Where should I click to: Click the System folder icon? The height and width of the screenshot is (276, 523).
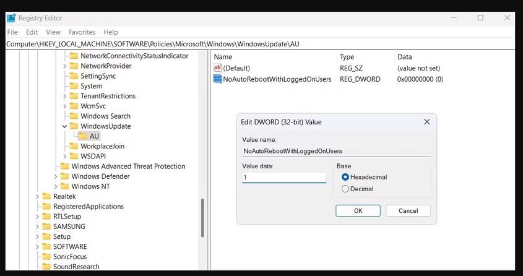(74, 86)
